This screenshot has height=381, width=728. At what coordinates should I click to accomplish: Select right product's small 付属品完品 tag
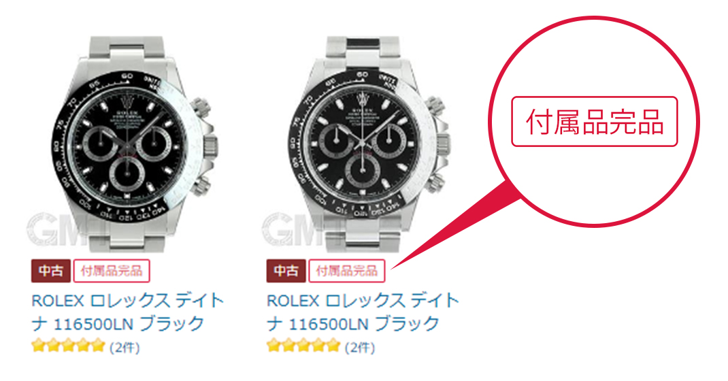click(347, 271)
